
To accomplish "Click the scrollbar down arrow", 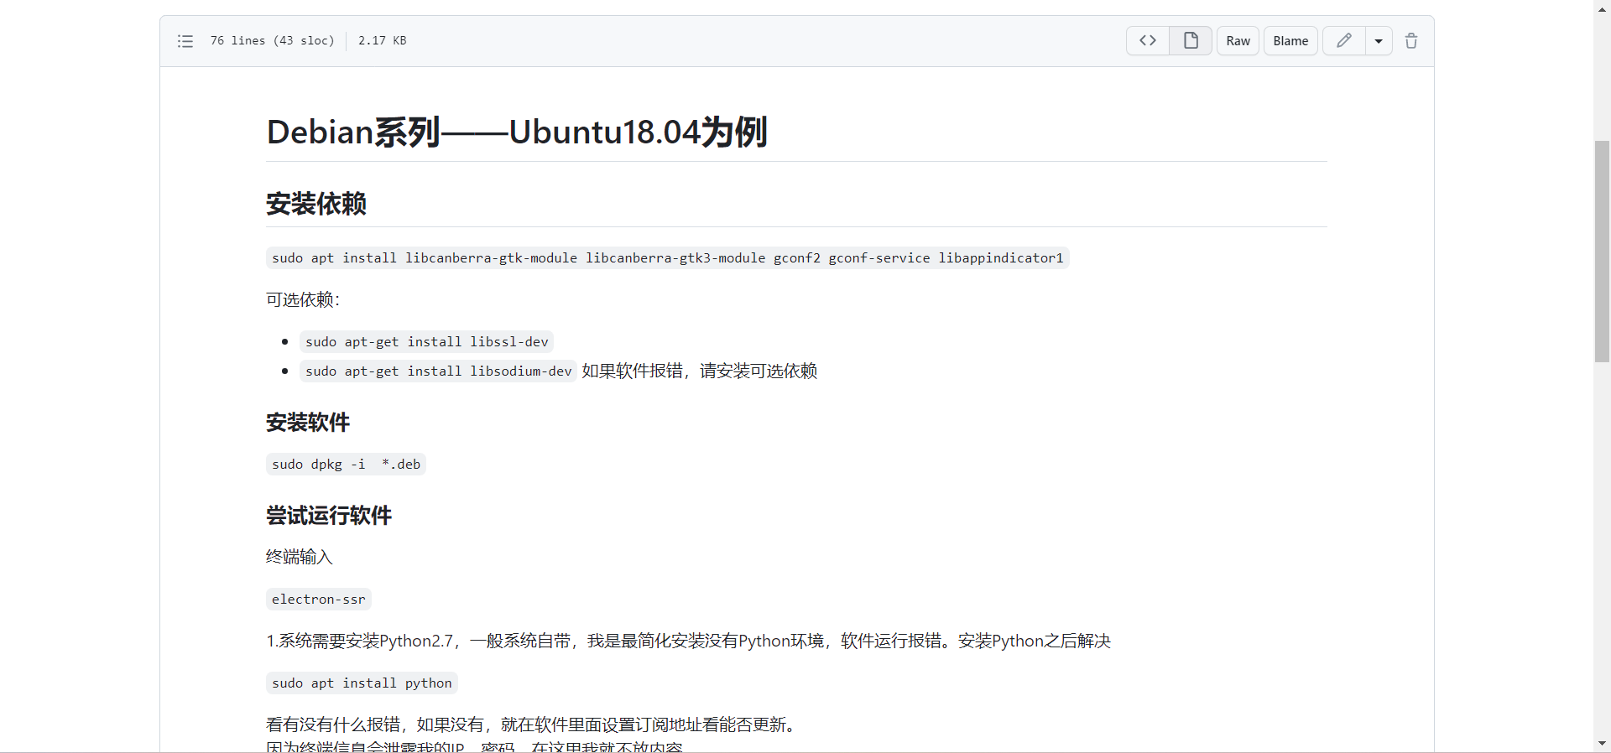I will pos(1602,744).
